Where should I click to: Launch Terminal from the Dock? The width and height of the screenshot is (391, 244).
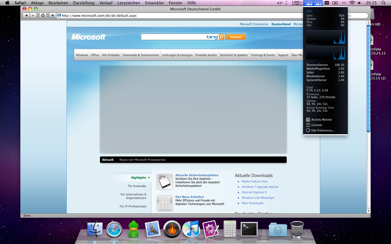tap(249, 229)
